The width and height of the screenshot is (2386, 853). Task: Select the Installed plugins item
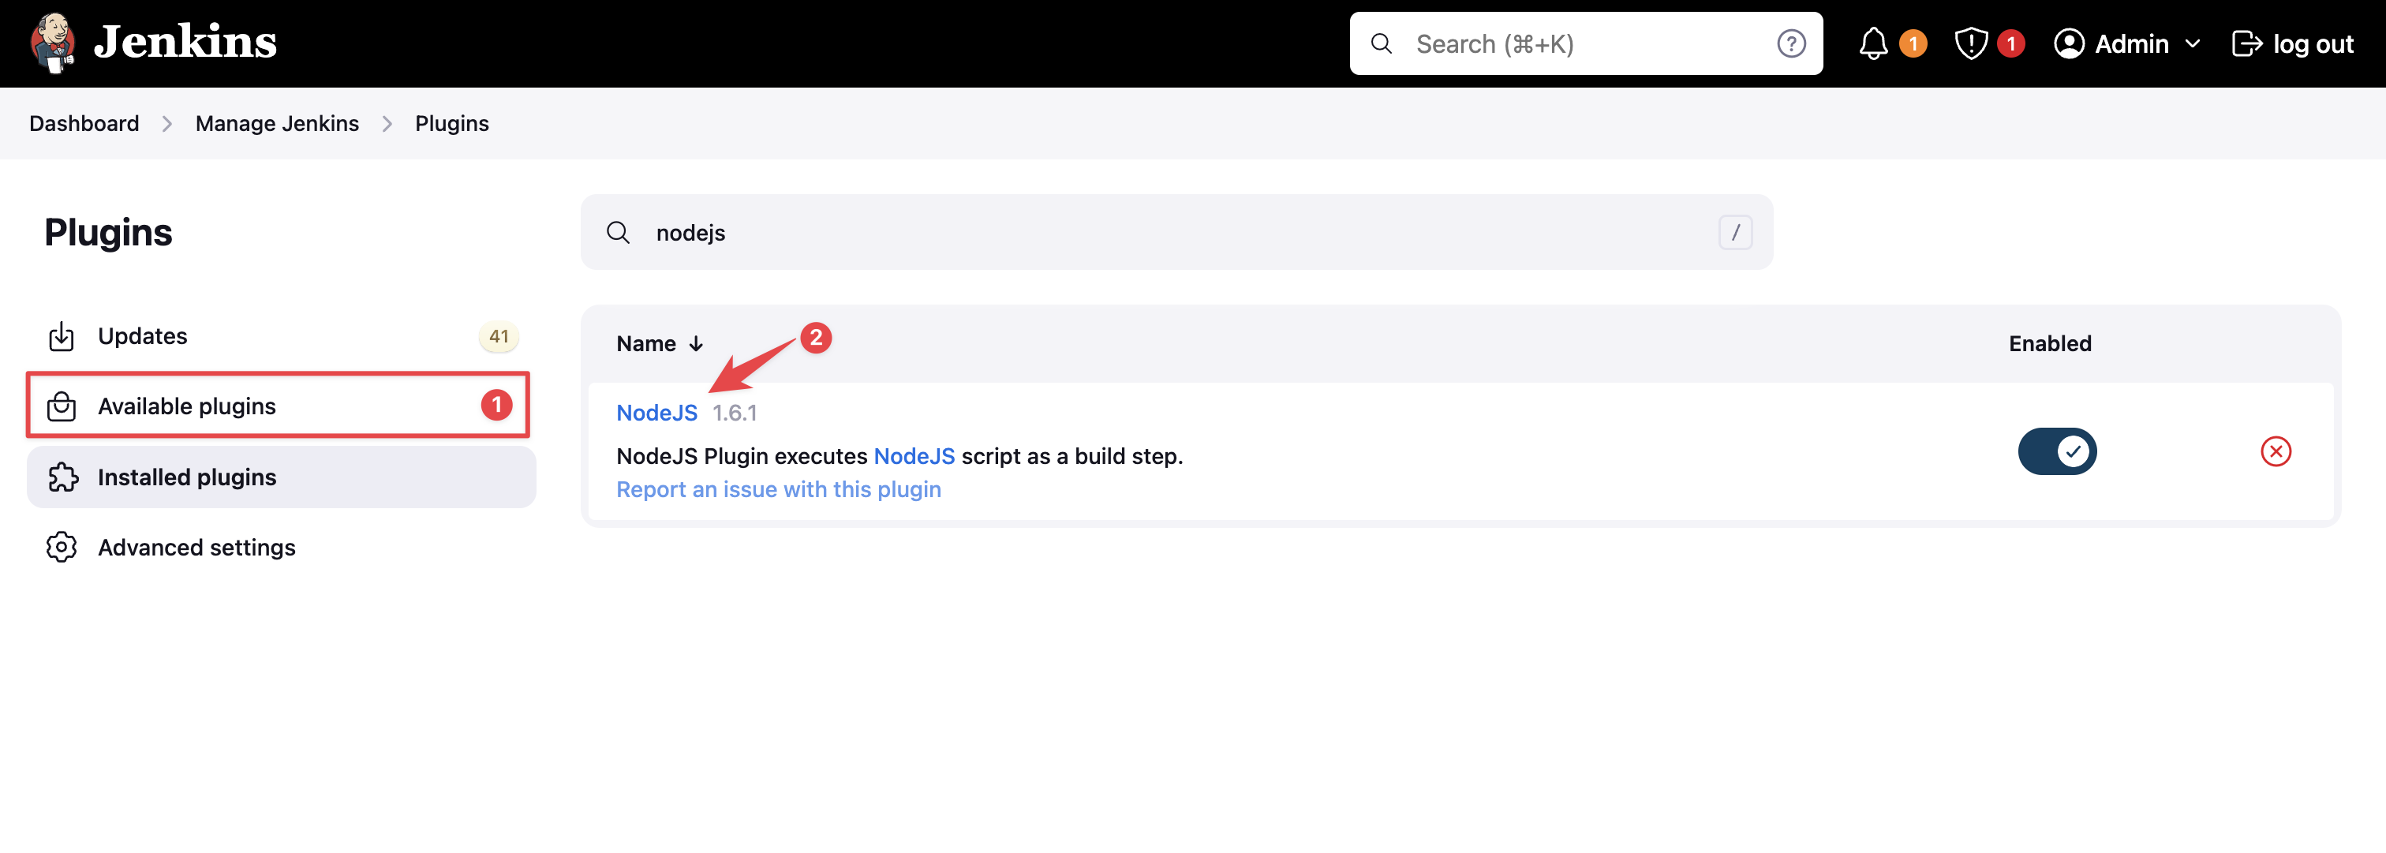[186, 477]
